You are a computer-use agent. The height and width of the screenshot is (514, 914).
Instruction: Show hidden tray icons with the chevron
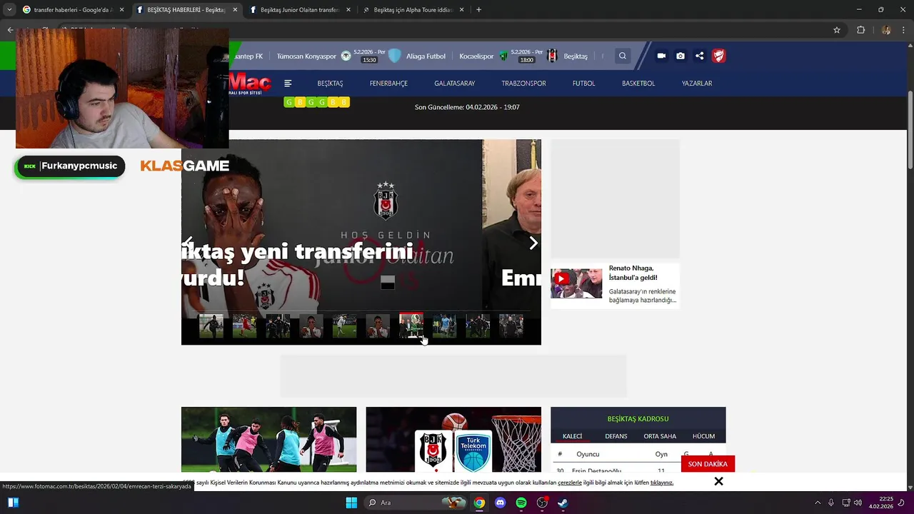[818, 503]
